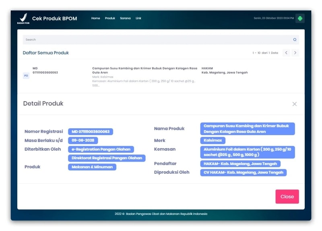Click the Aluminium Foil dalam Karton kemasan badge

[x=248, y=152]
